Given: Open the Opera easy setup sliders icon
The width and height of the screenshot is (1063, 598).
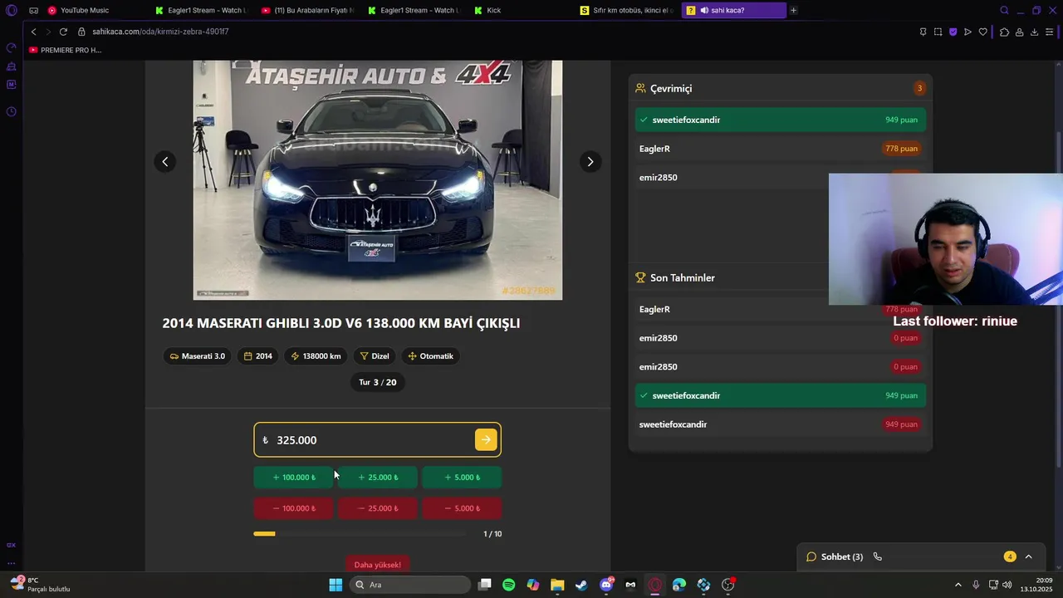Looking at the screenshot, I should (1050, 32).
